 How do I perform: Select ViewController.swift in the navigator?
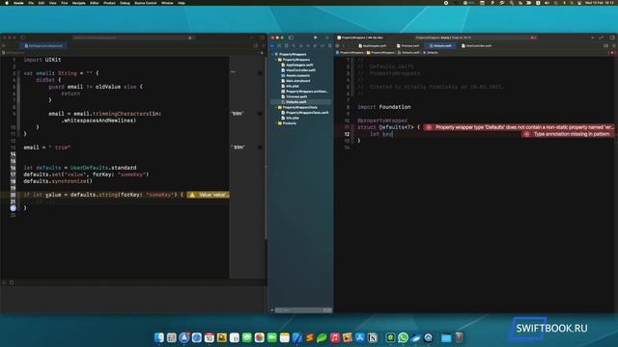click(x=300, y=70)
